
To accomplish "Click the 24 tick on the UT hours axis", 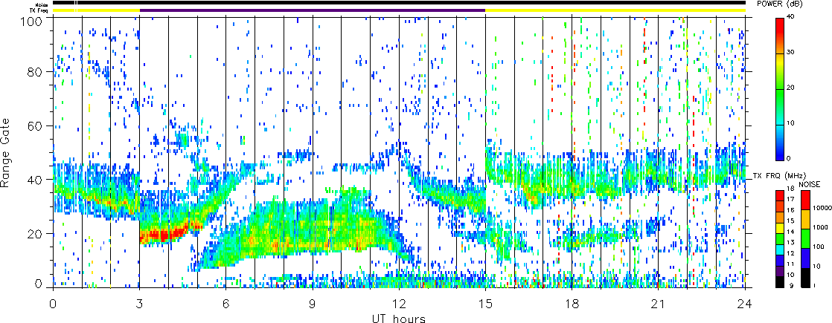I will (x=745, y=304).
